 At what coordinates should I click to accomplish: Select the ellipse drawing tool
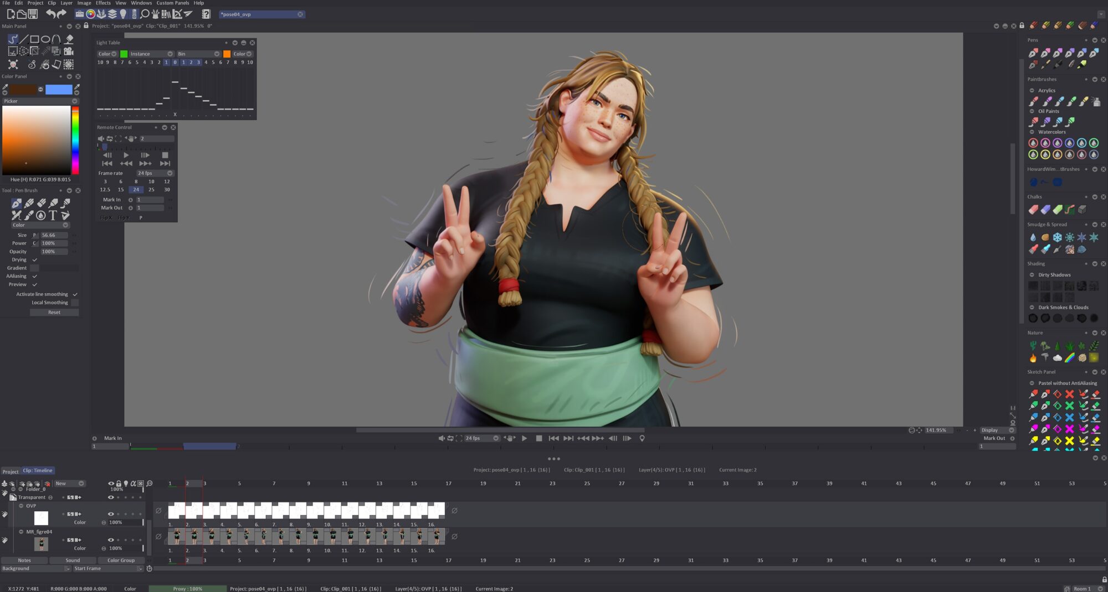[45, 39]
